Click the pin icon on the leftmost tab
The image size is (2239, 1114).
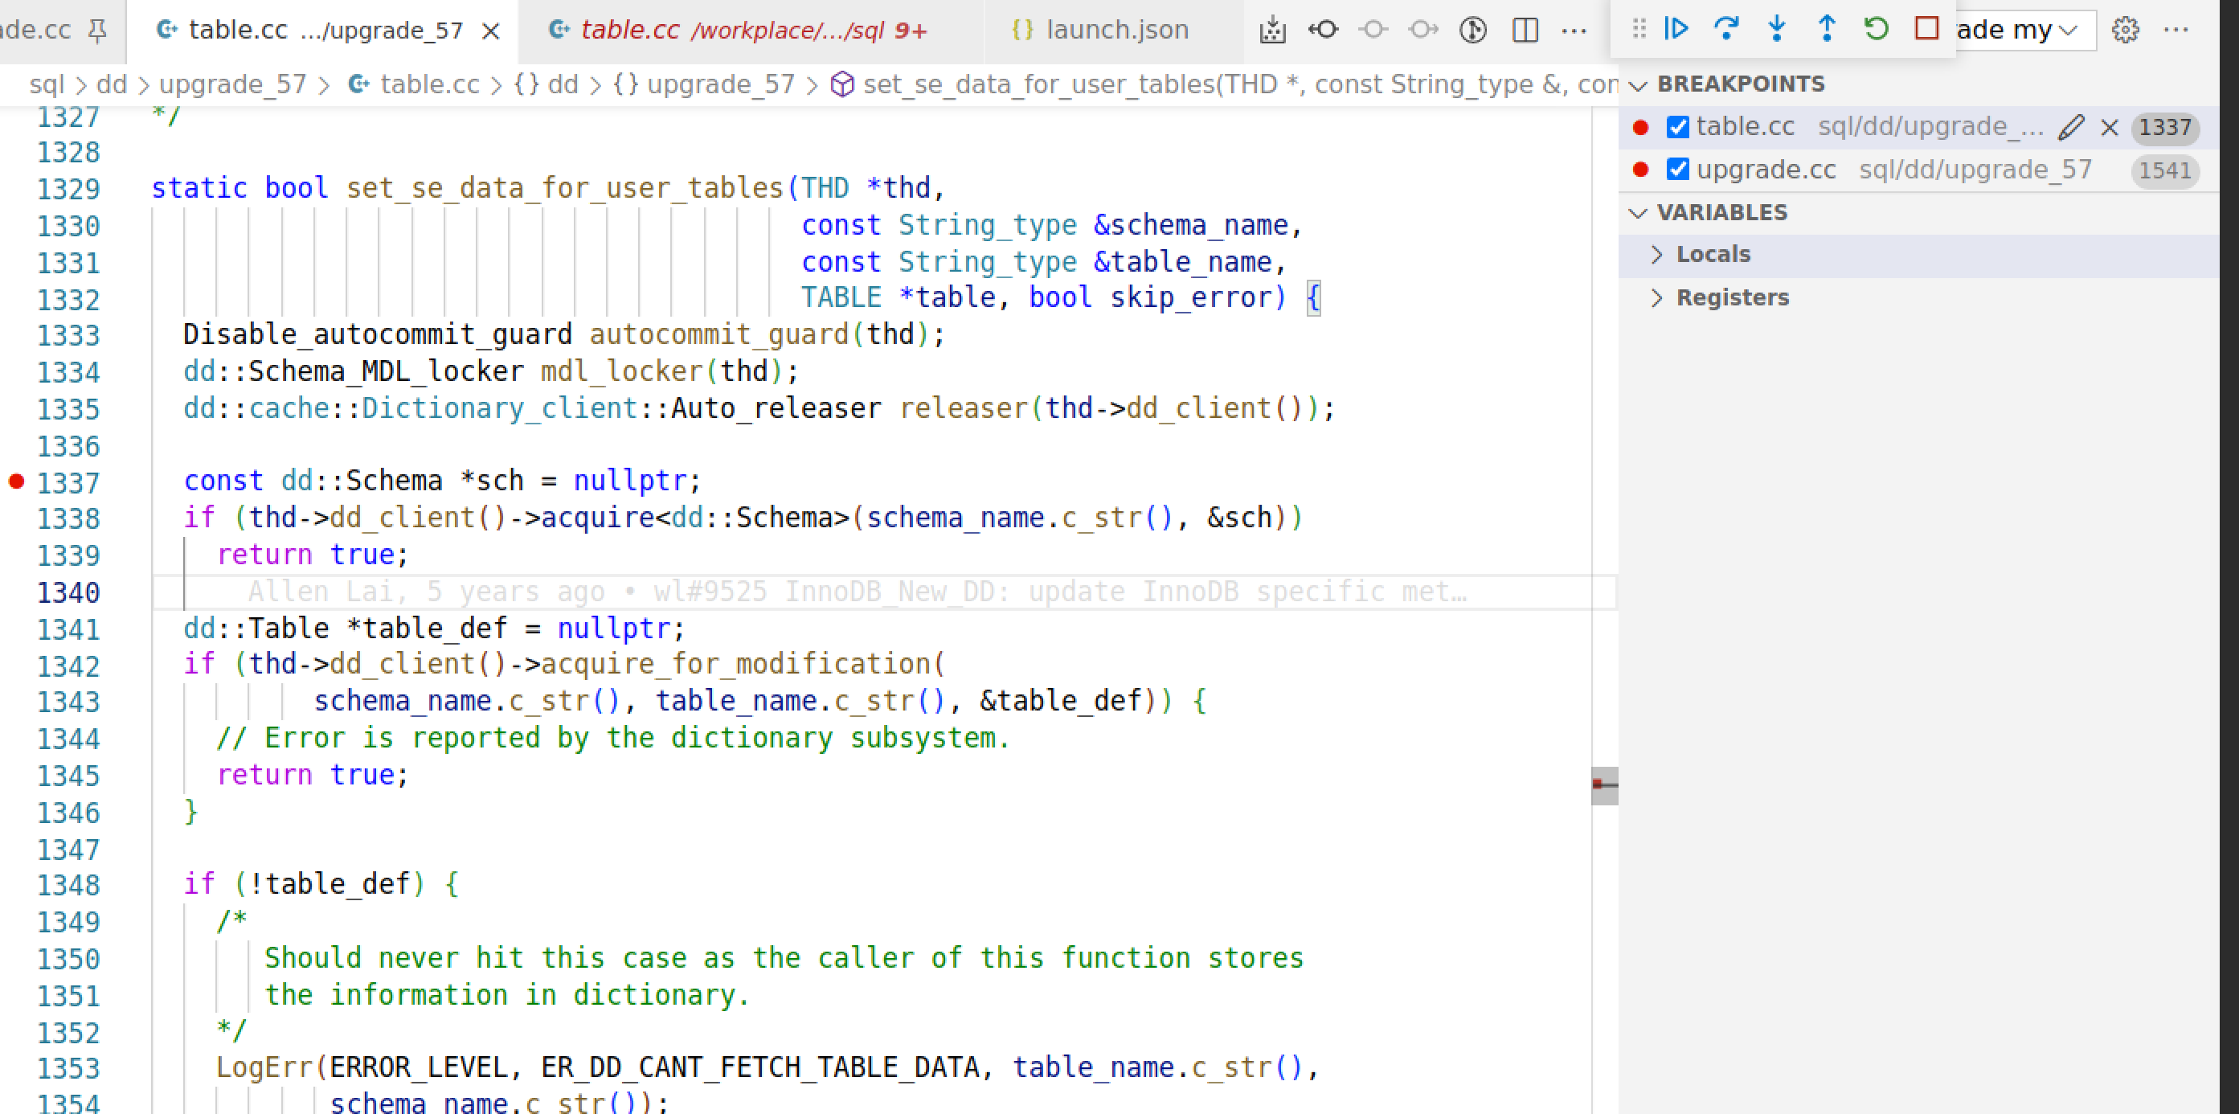pyautogui.click(x=97, y=31)
